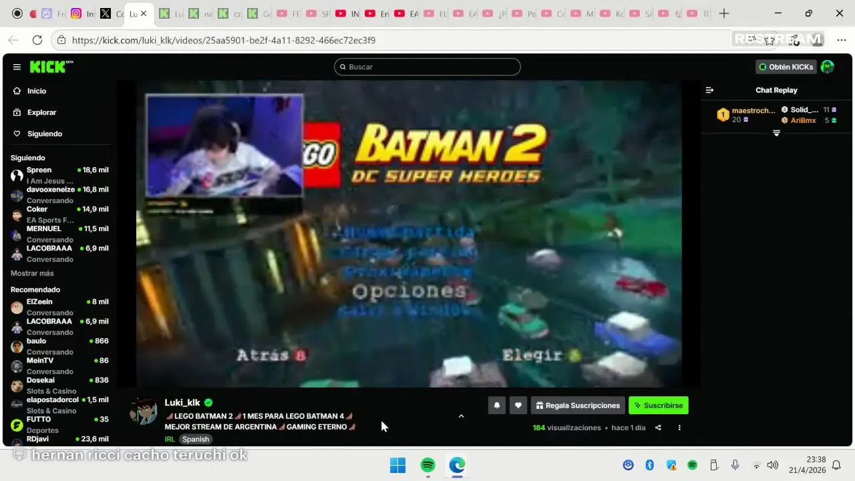Toggle follow heart button
This screenshot has height=481, width=855.
pyautogui.click(x=518, y=406)
